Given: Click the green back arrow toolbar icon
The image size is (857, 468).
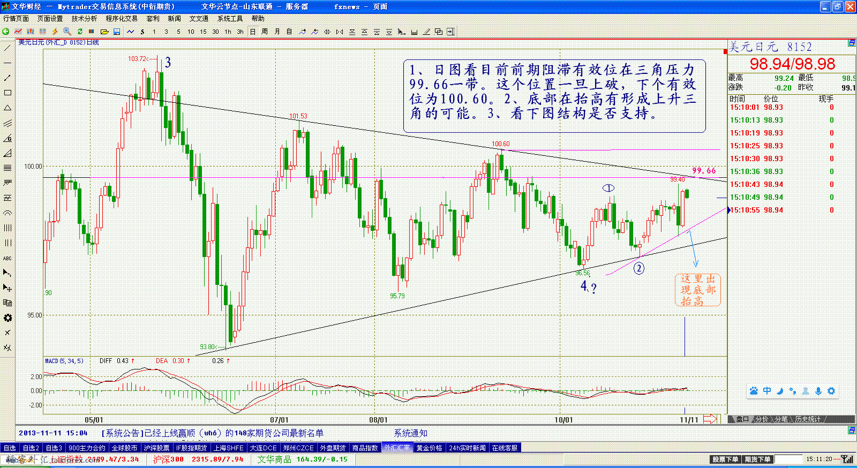Looking at the screenshot, I should [x=6, y=32].
